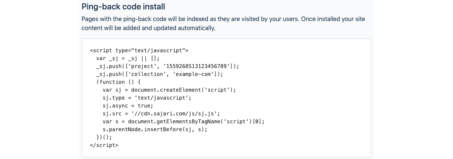Click the "var _sj = _sj || [];" line
Screen dimensions: 453x159
pyautogui.click(x=128, y=58)
